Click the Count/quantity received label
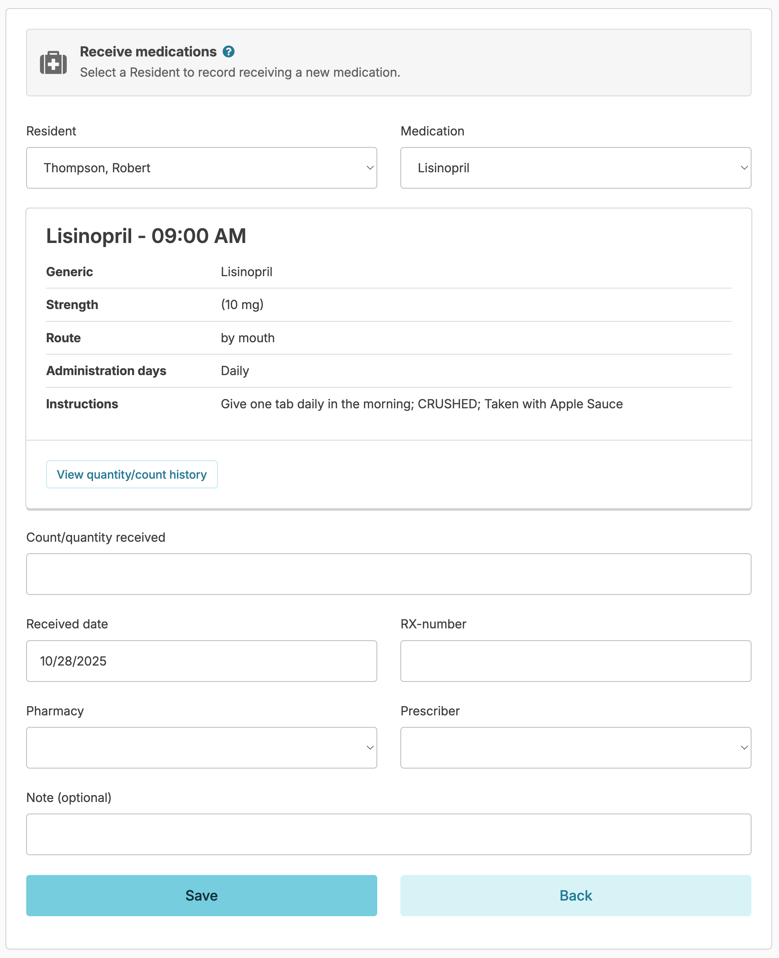This screenshot has width=779, height=958. coord(96,537)
